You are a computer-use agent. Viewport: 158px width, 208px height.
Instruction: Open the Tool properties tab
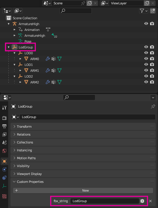click(4, 107)
